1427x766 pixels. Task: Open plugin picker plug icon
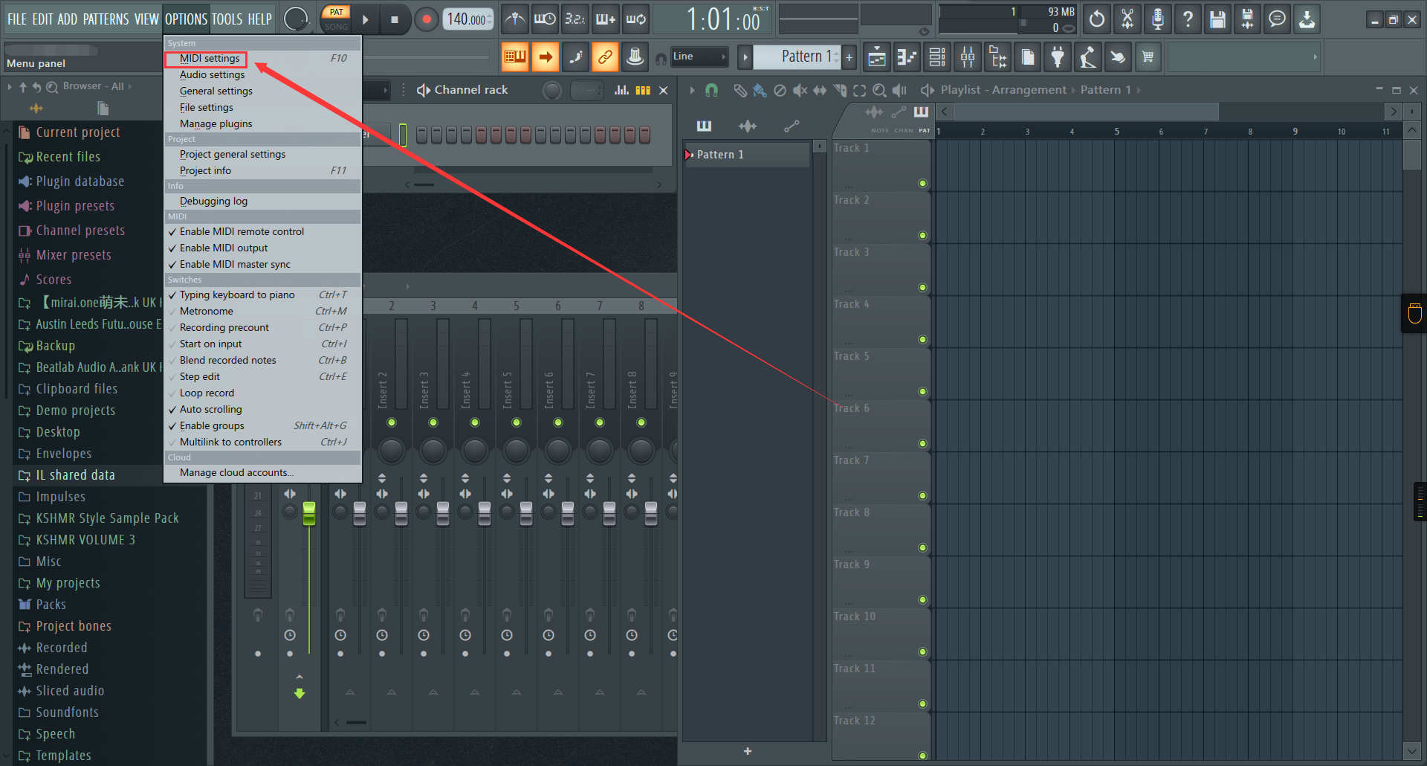coord(1058,57)
